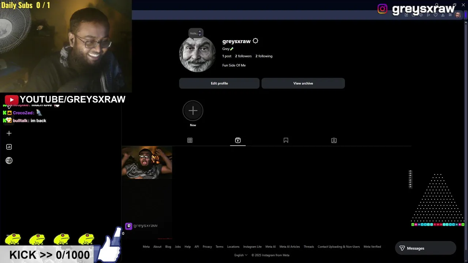Click the Fun Side Of Me bio text
The width and height of the screenshot is (468, 263).
pyautogui.click(x=234, y=65)
